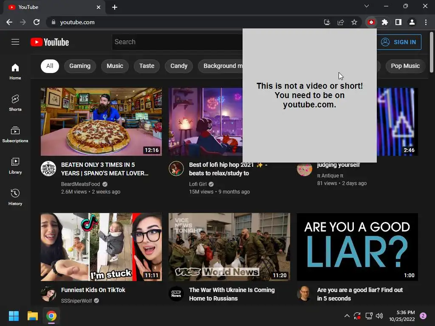This screenshot has height=326, width=435.
Task: Open the Chrome profile icon
Action: point(412,22)
